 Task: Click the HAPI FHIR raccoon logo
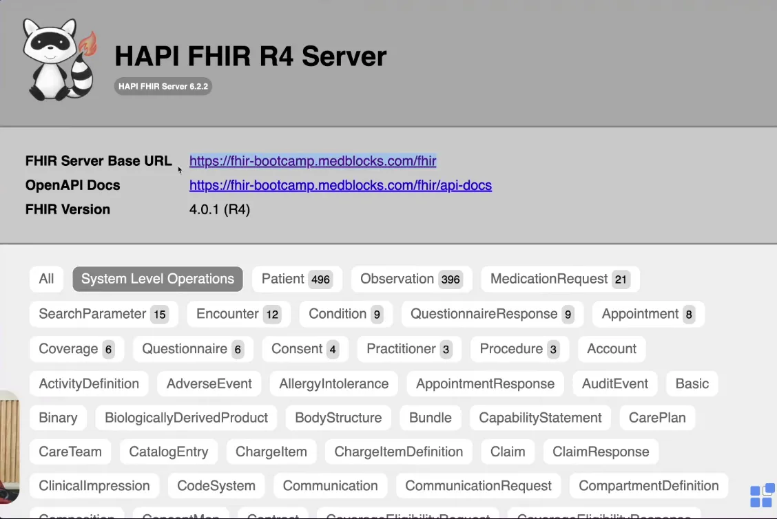[x=59, y=60]
